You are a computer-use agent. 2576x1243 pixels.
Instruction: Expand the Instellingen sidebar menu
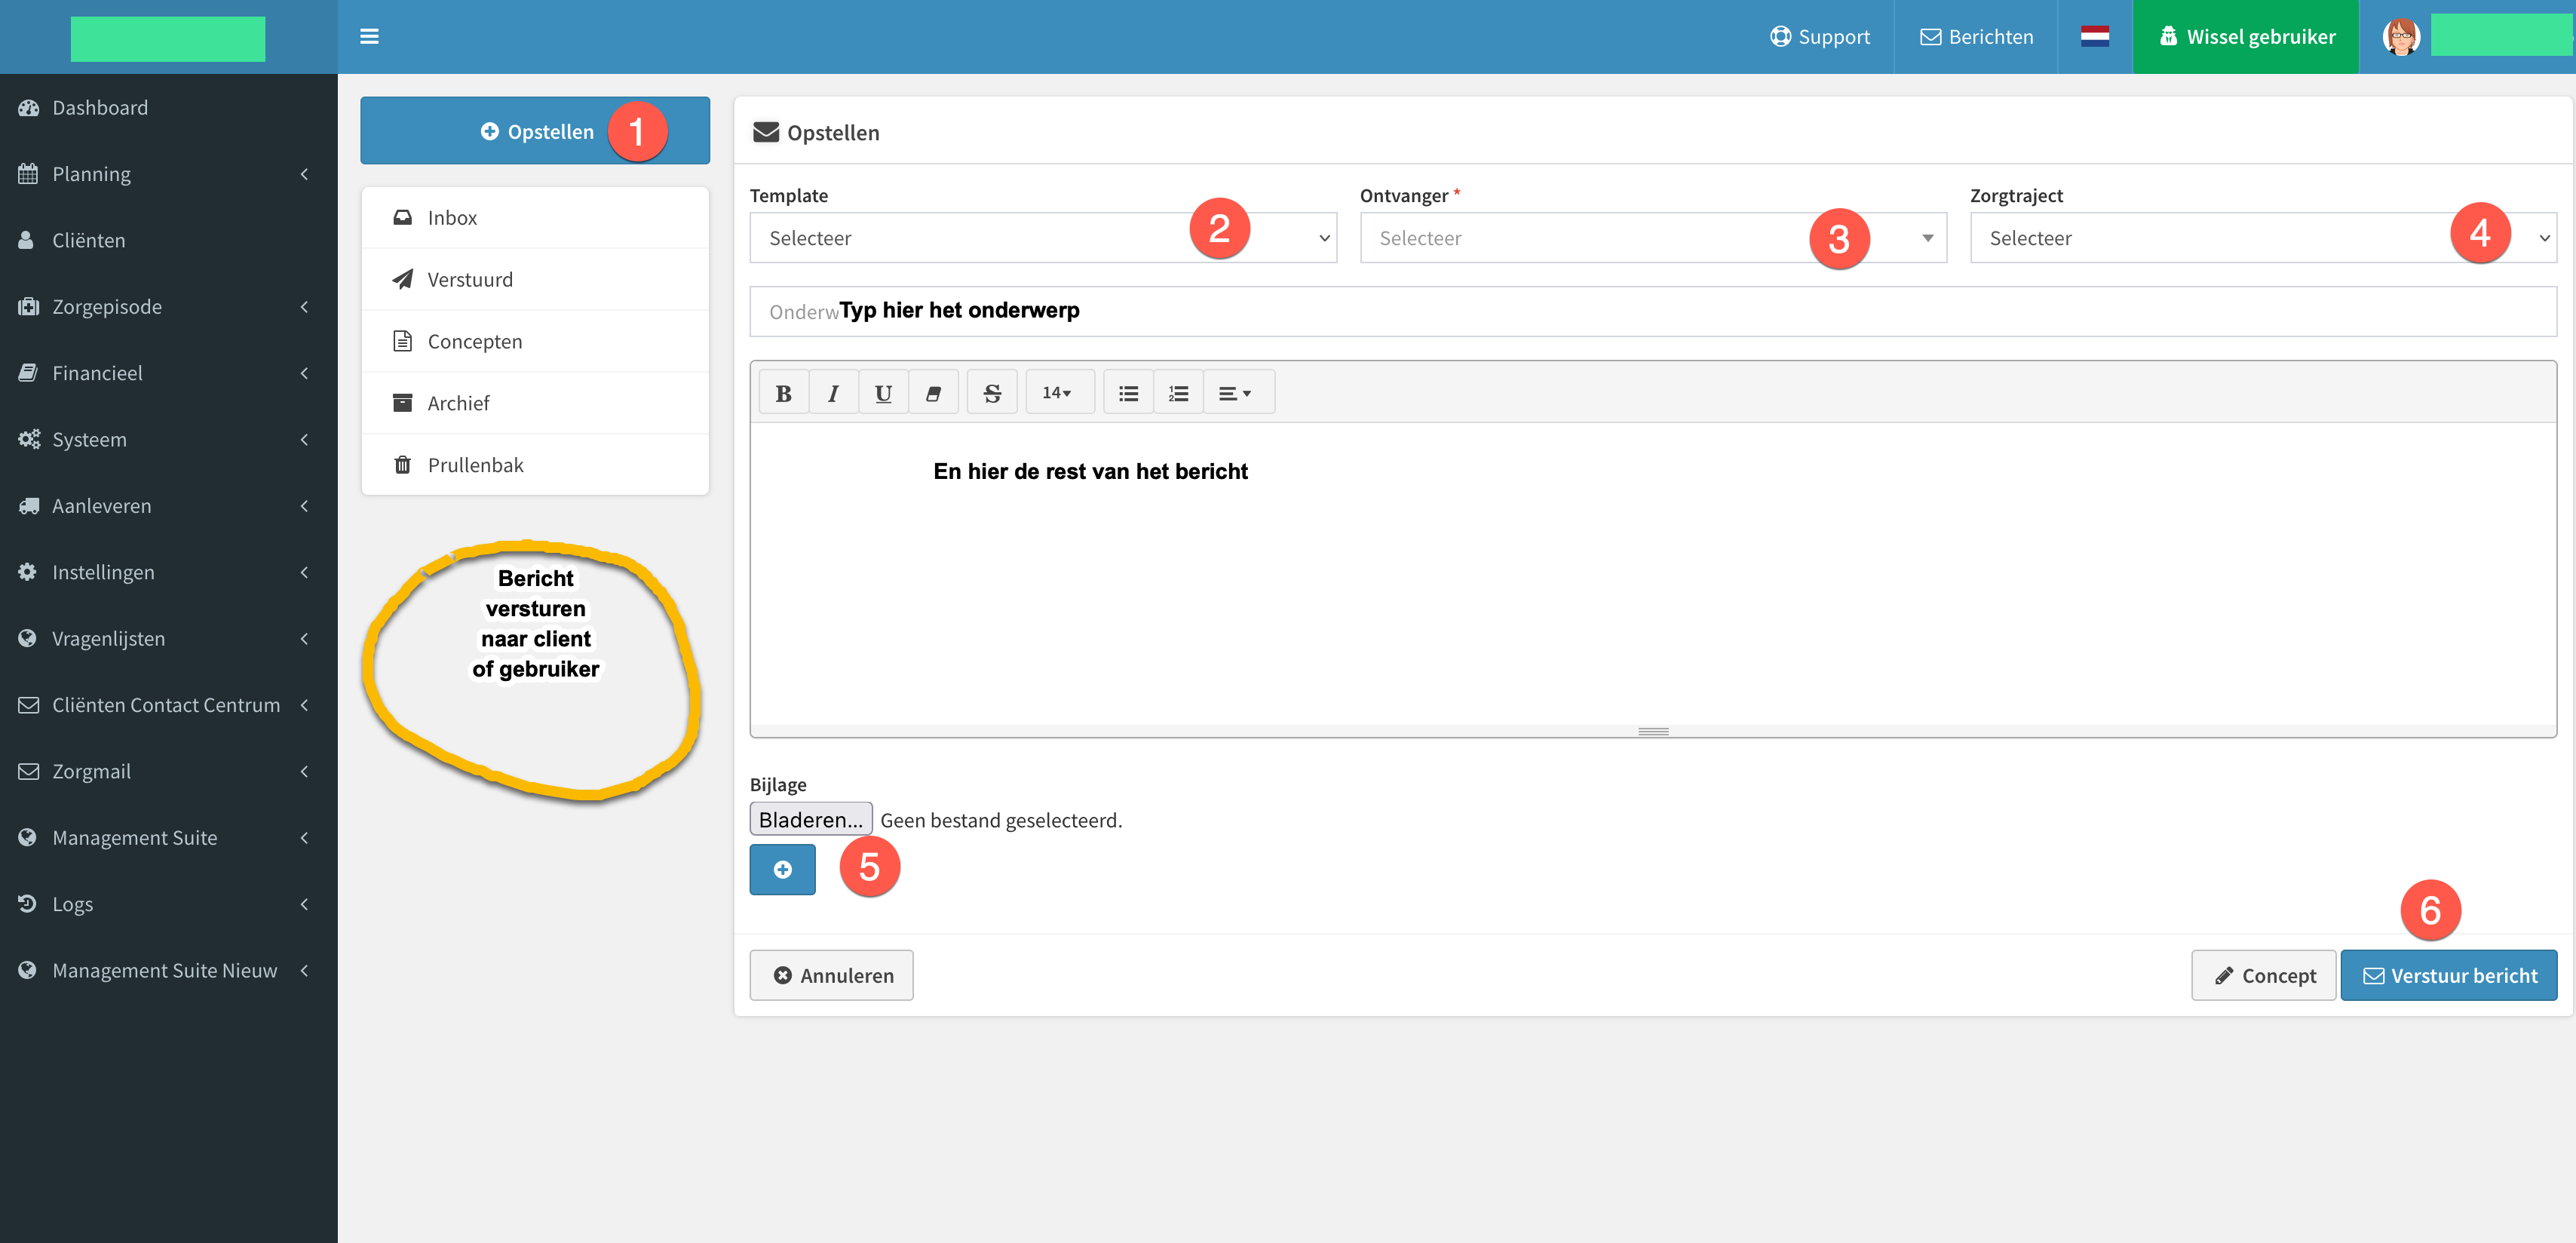pos(168,572)
